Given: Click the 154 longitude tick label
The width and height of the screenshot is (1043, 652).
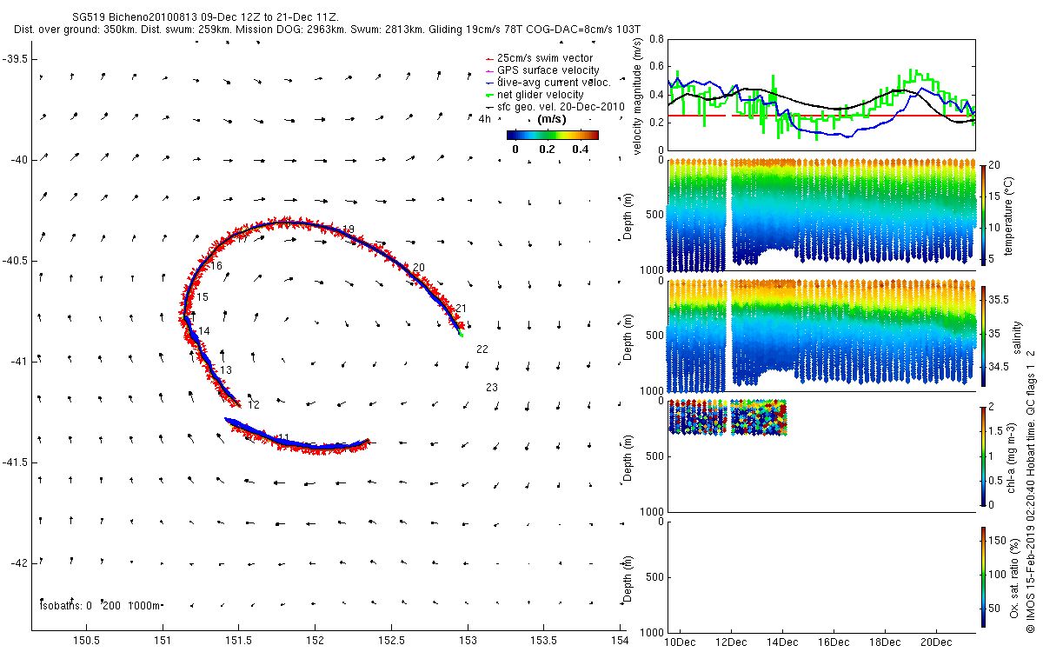Looking at the screenshot, I should click(619, 641).
